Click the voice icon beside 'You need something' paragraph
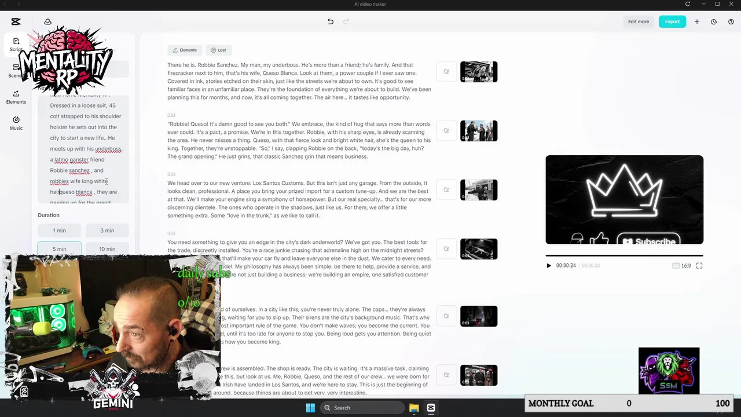The image size is (741, 417). [446, 249]
